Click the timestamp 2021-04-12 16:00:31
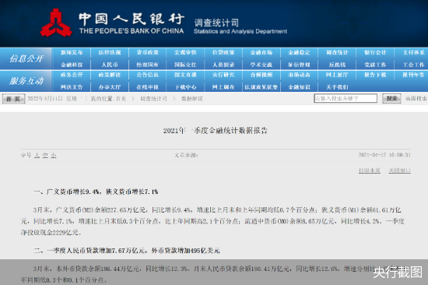The height and width of the screenshot is (285, 428). [384, 155]
